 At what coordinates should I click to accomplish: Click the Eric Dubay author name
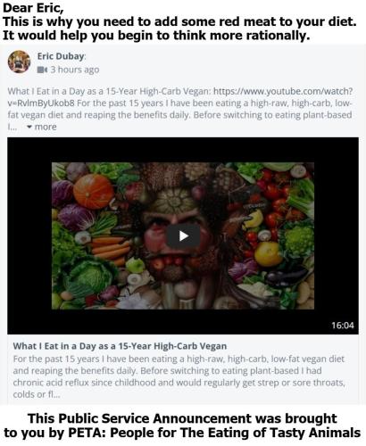(x=61, y=56)
